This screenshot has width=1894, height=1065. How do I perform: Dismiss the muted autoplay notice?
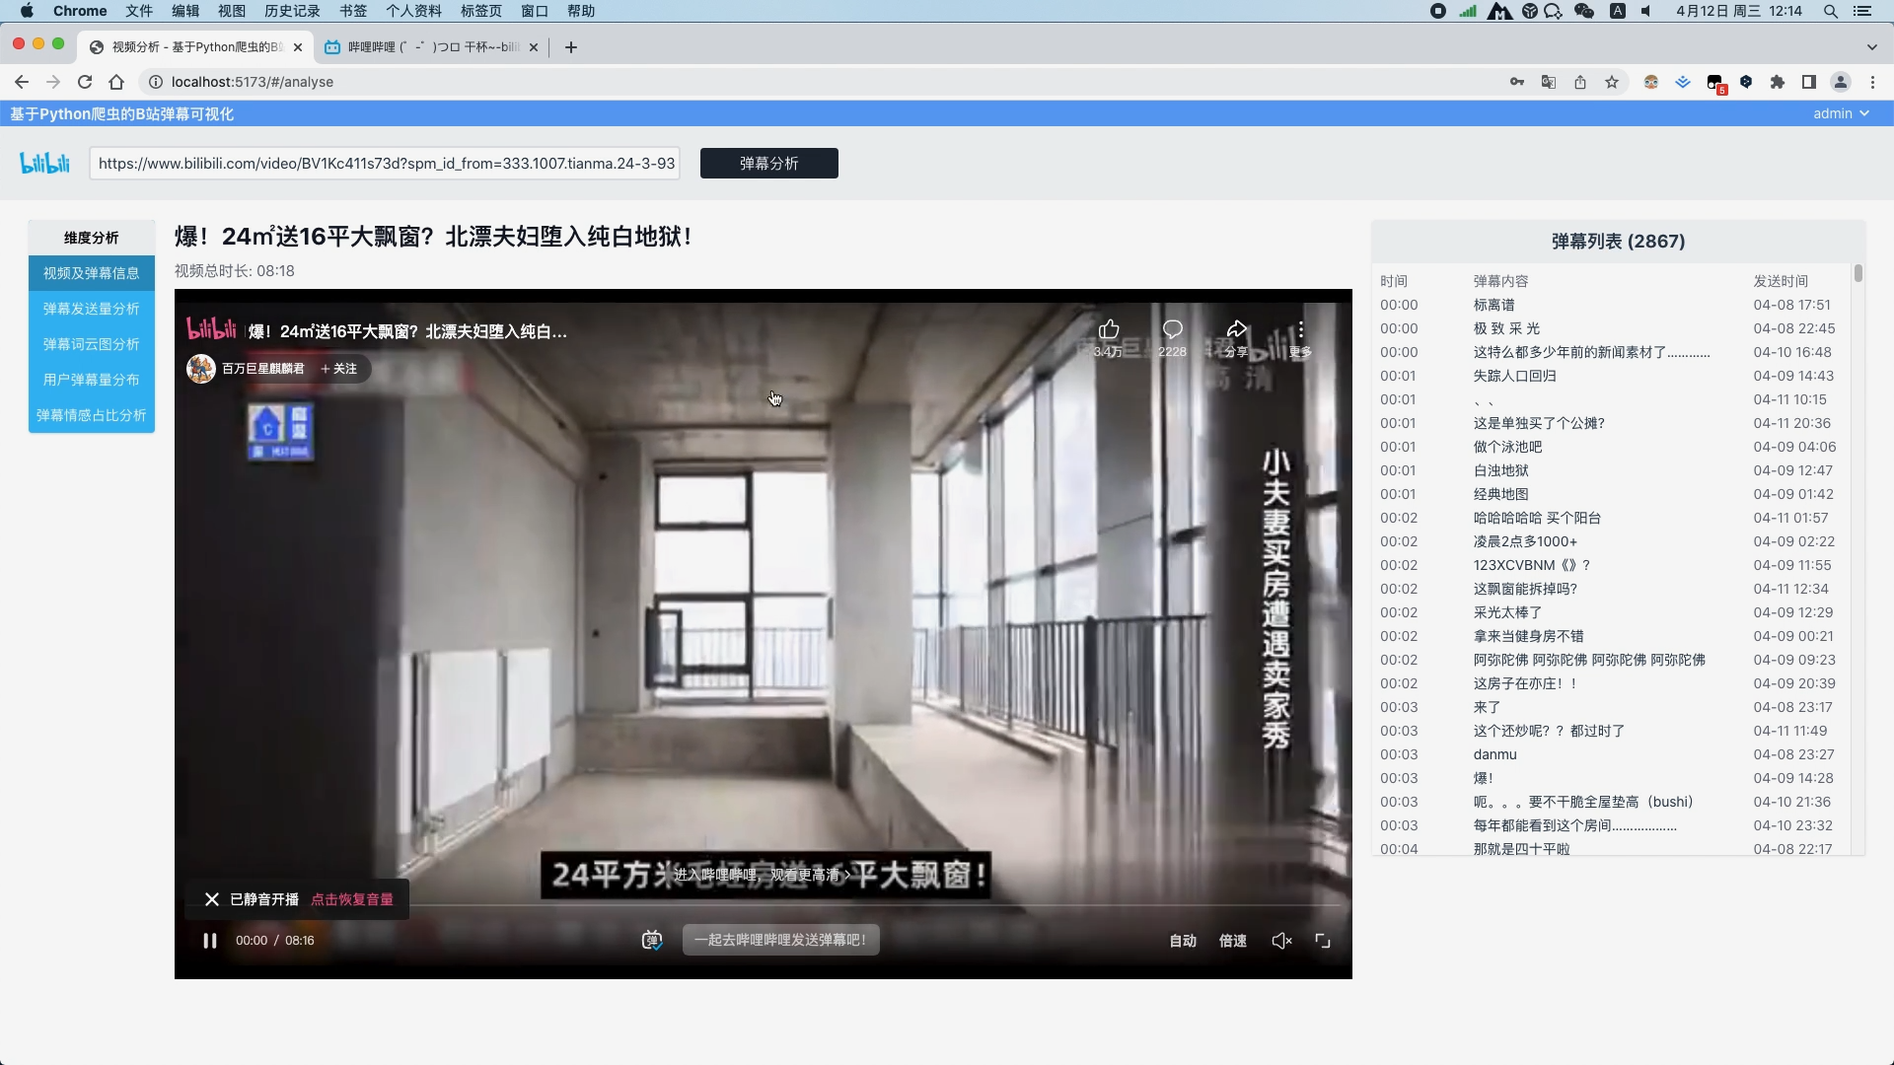211,899
